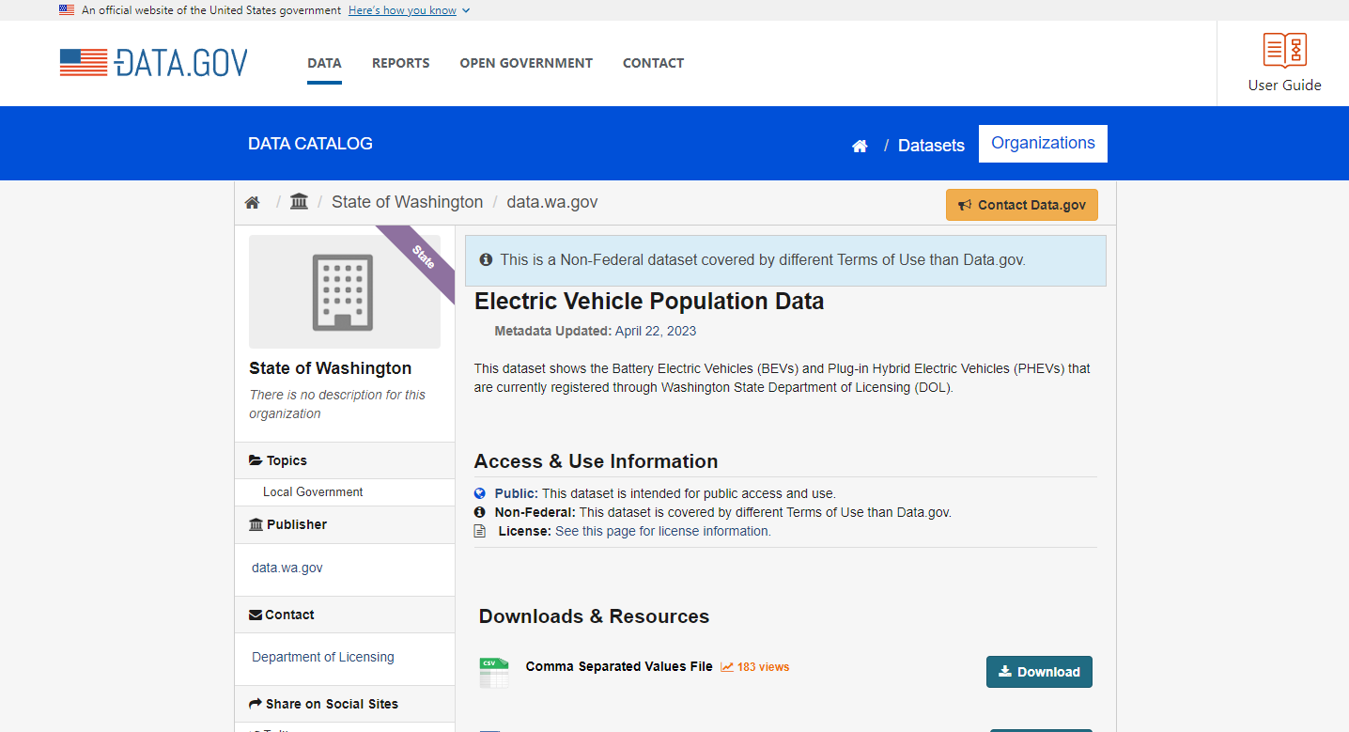
Task: Expand 'Here's how you know' dropdown
Action: (409, 10)
